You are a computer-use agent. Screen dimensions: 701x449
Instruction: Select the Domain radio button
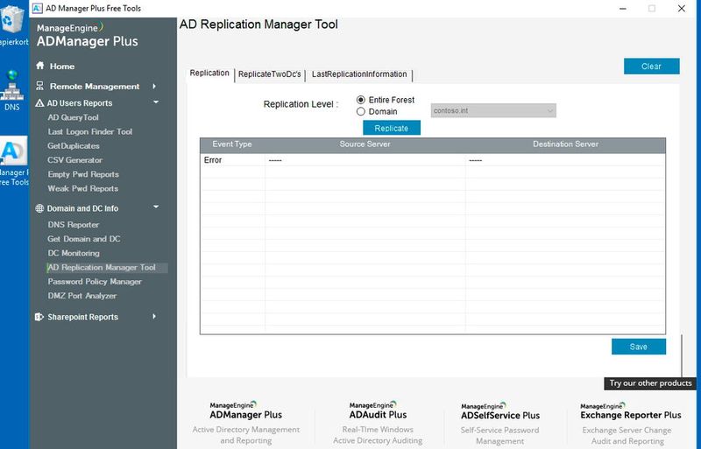[x=361, y=112]
